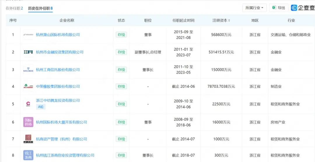Screen dimensions: 315x162
Task: Open 杭州市金融投资集团有限公司 link
Action: tap(60, 52)
